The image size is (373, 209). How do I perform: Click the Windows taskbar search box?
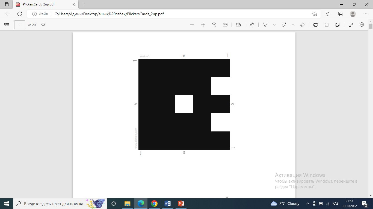click(60, 204)
